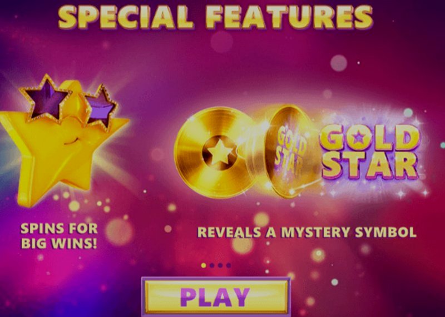The height and width of the screenshot is (317, 445).
Task: Select the second page indicator dot
Action: (x=212, y=265)
